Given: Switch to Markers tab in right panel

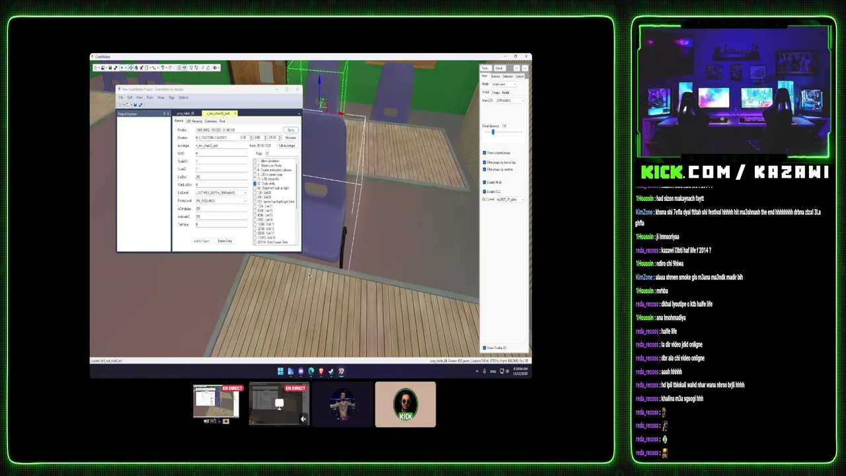Looking at the screenshot, I should tap(496, 76).
